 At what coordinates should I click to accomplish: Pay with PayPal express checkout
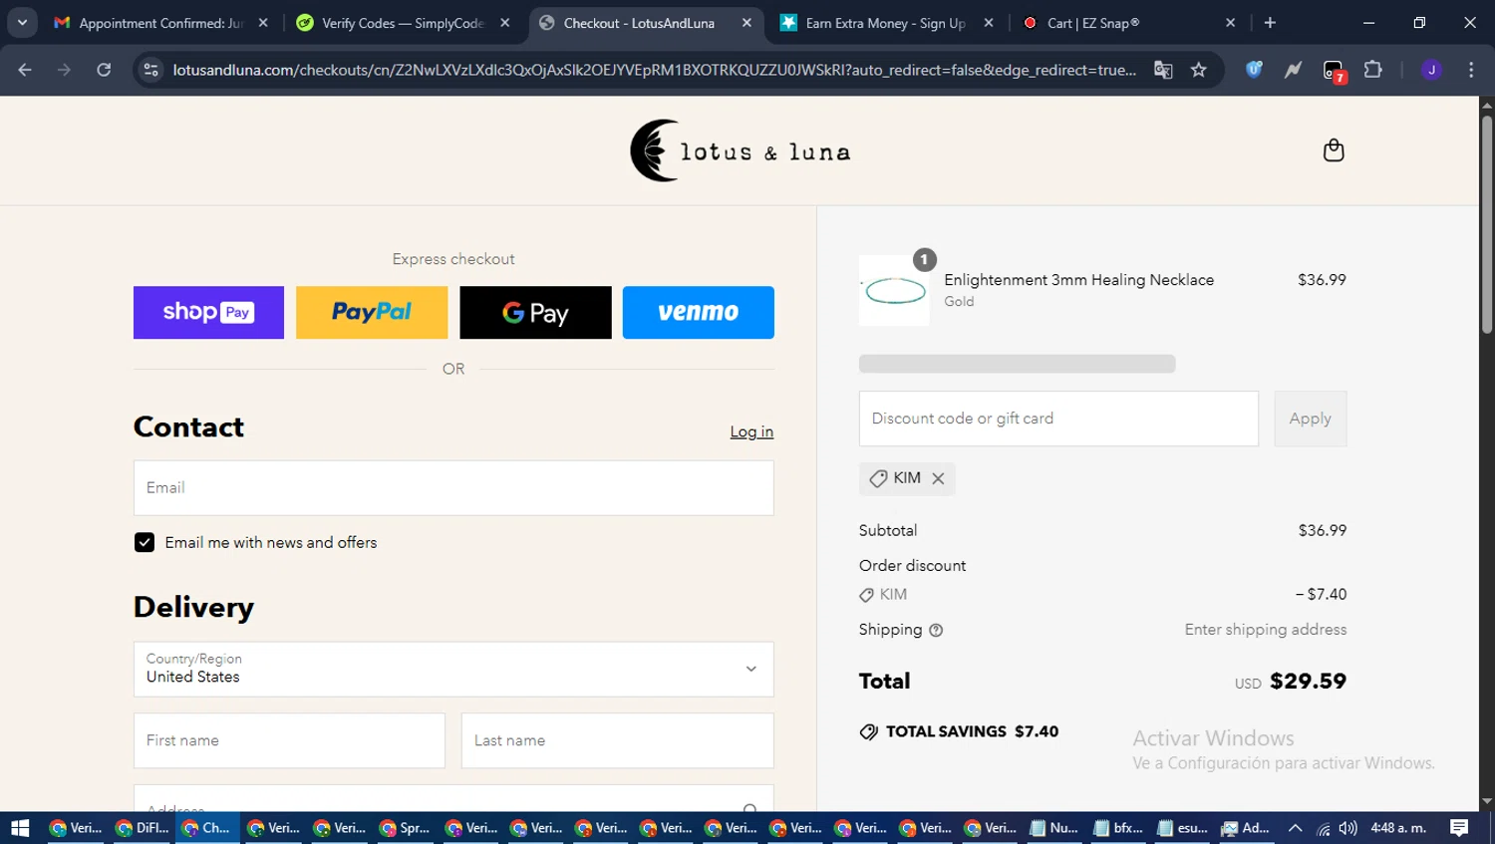pos(372,312)
